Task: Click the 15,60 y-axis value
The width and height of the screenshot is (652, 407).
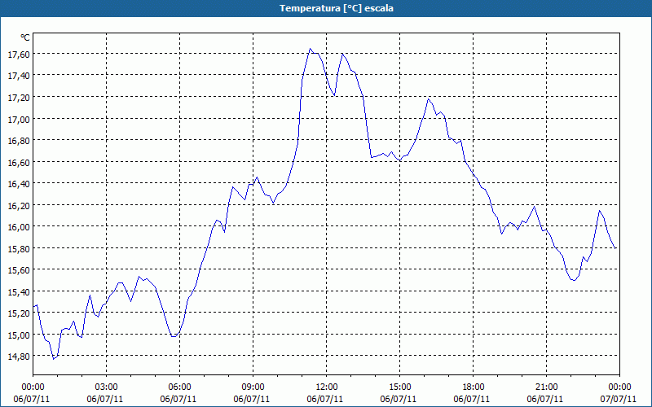Action: 19,270
